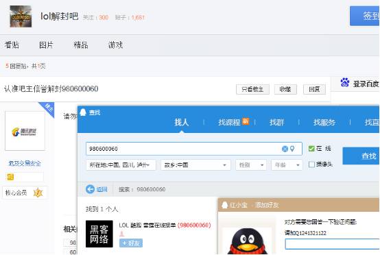Click the 回复 reply button
The image size is (380, 255).
[x=314, y=89]
